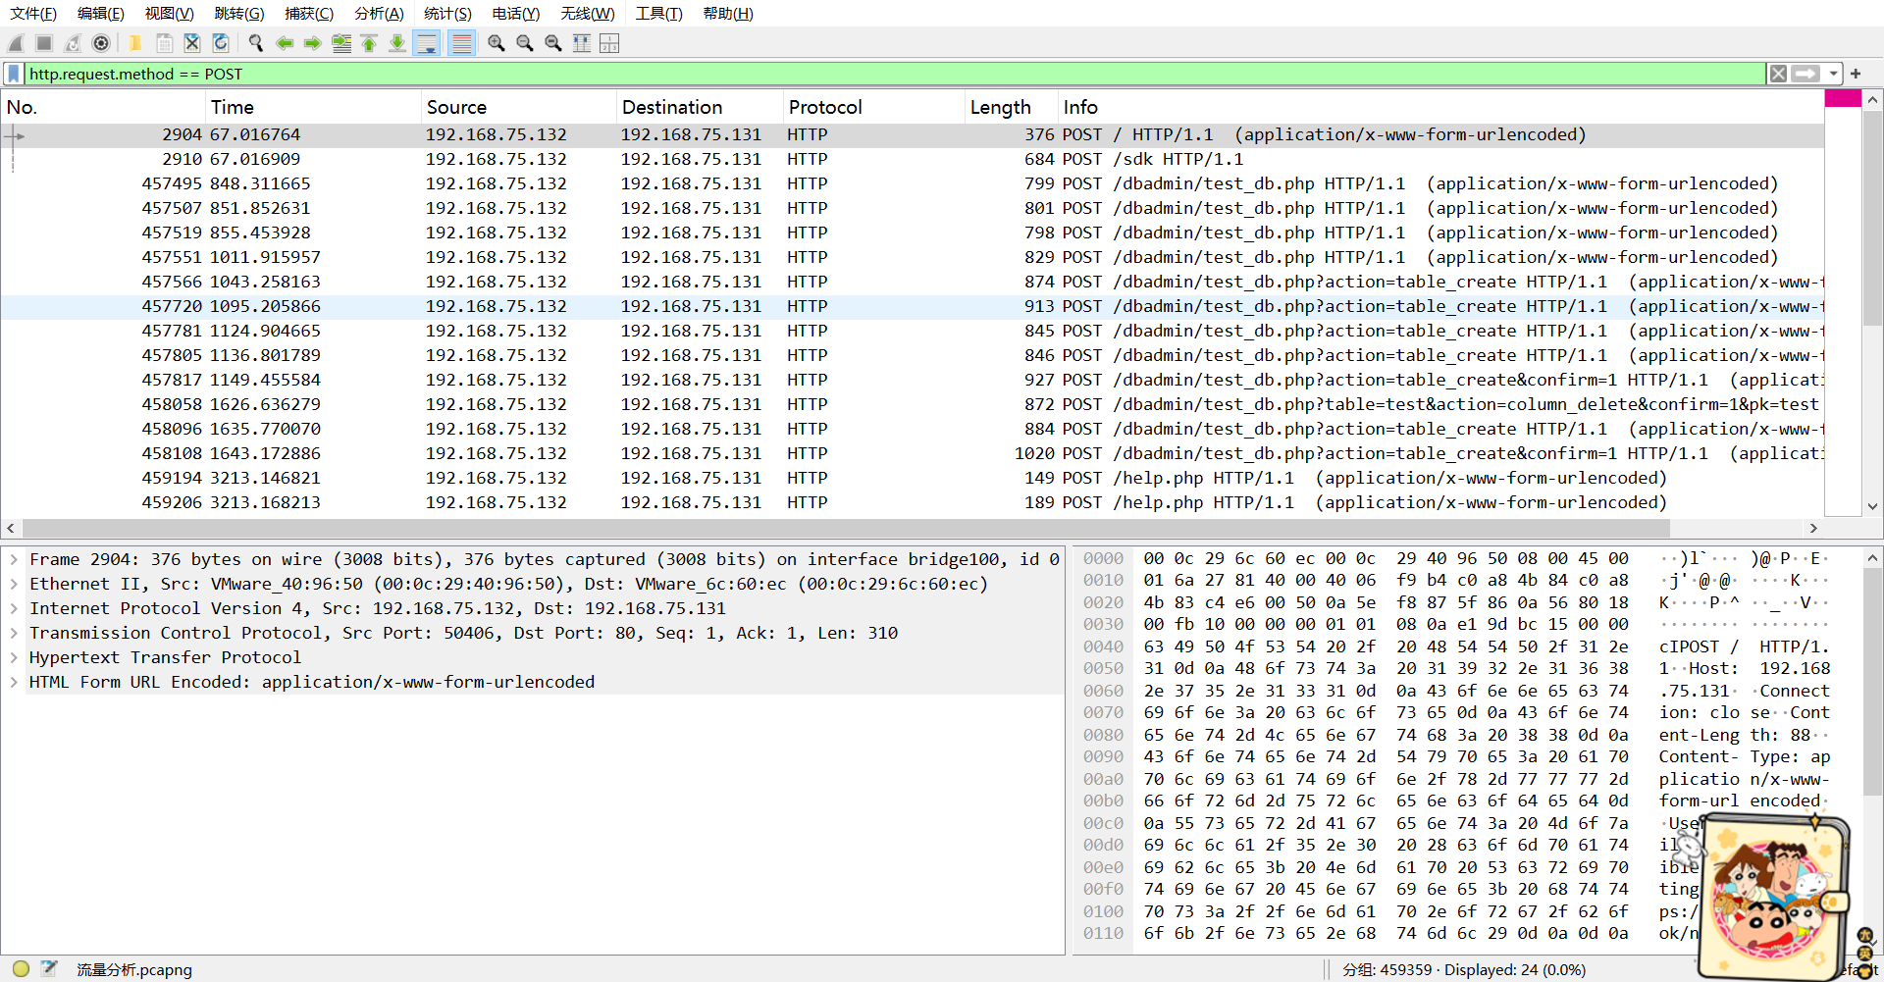Screen dimensions: 1884x982
Task: Sort packets by Source column
Action: click(x=519, y=107)
